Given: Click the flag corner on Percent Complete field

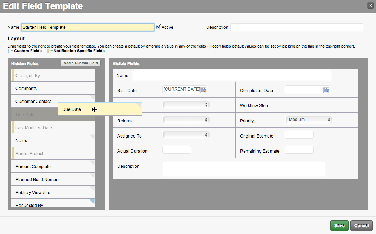Looking at the screenshot, I should [x=92, y=163].
